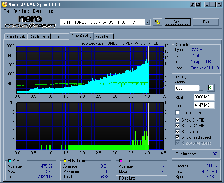This screenshot has height=183, width=224.
Task: Open the 8X speed dropdown
Action: click(x=201, y=88)
